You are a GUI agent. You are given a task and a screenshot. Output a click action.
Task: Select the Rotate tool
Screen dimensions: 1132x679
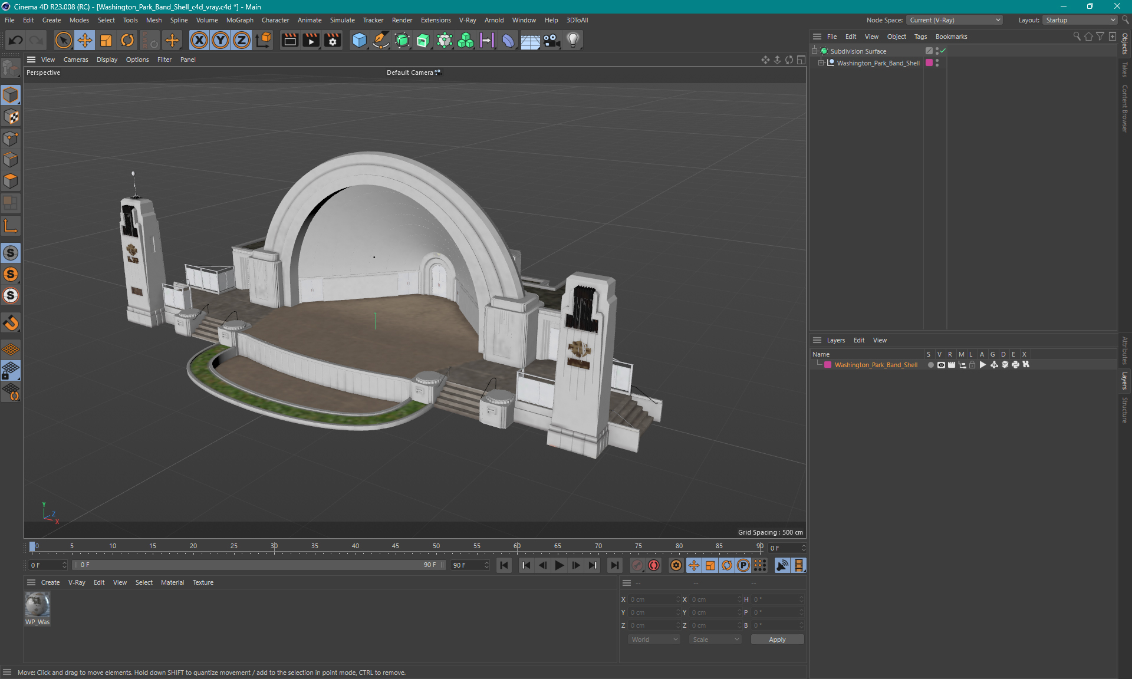pos(127,40)
